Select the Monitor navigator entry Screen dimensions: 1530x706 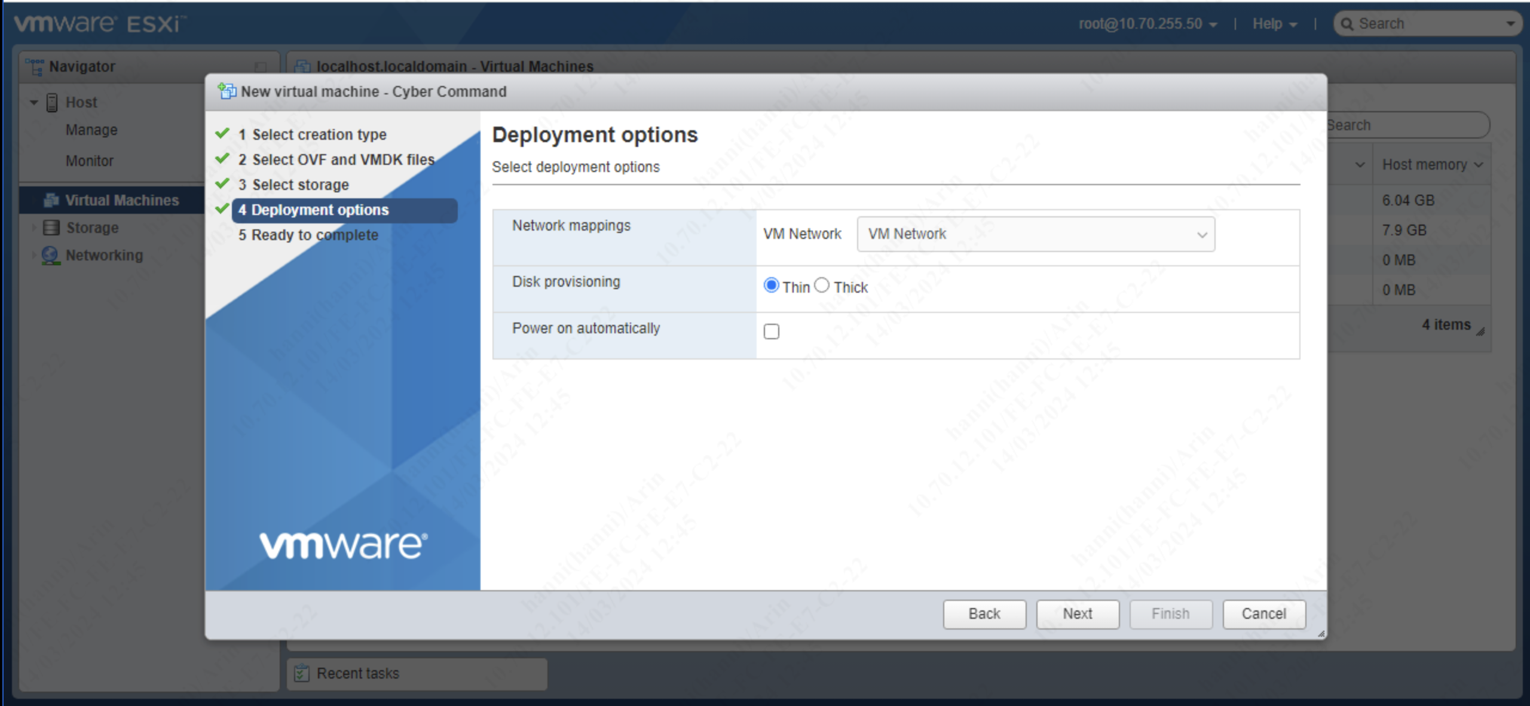90,160
